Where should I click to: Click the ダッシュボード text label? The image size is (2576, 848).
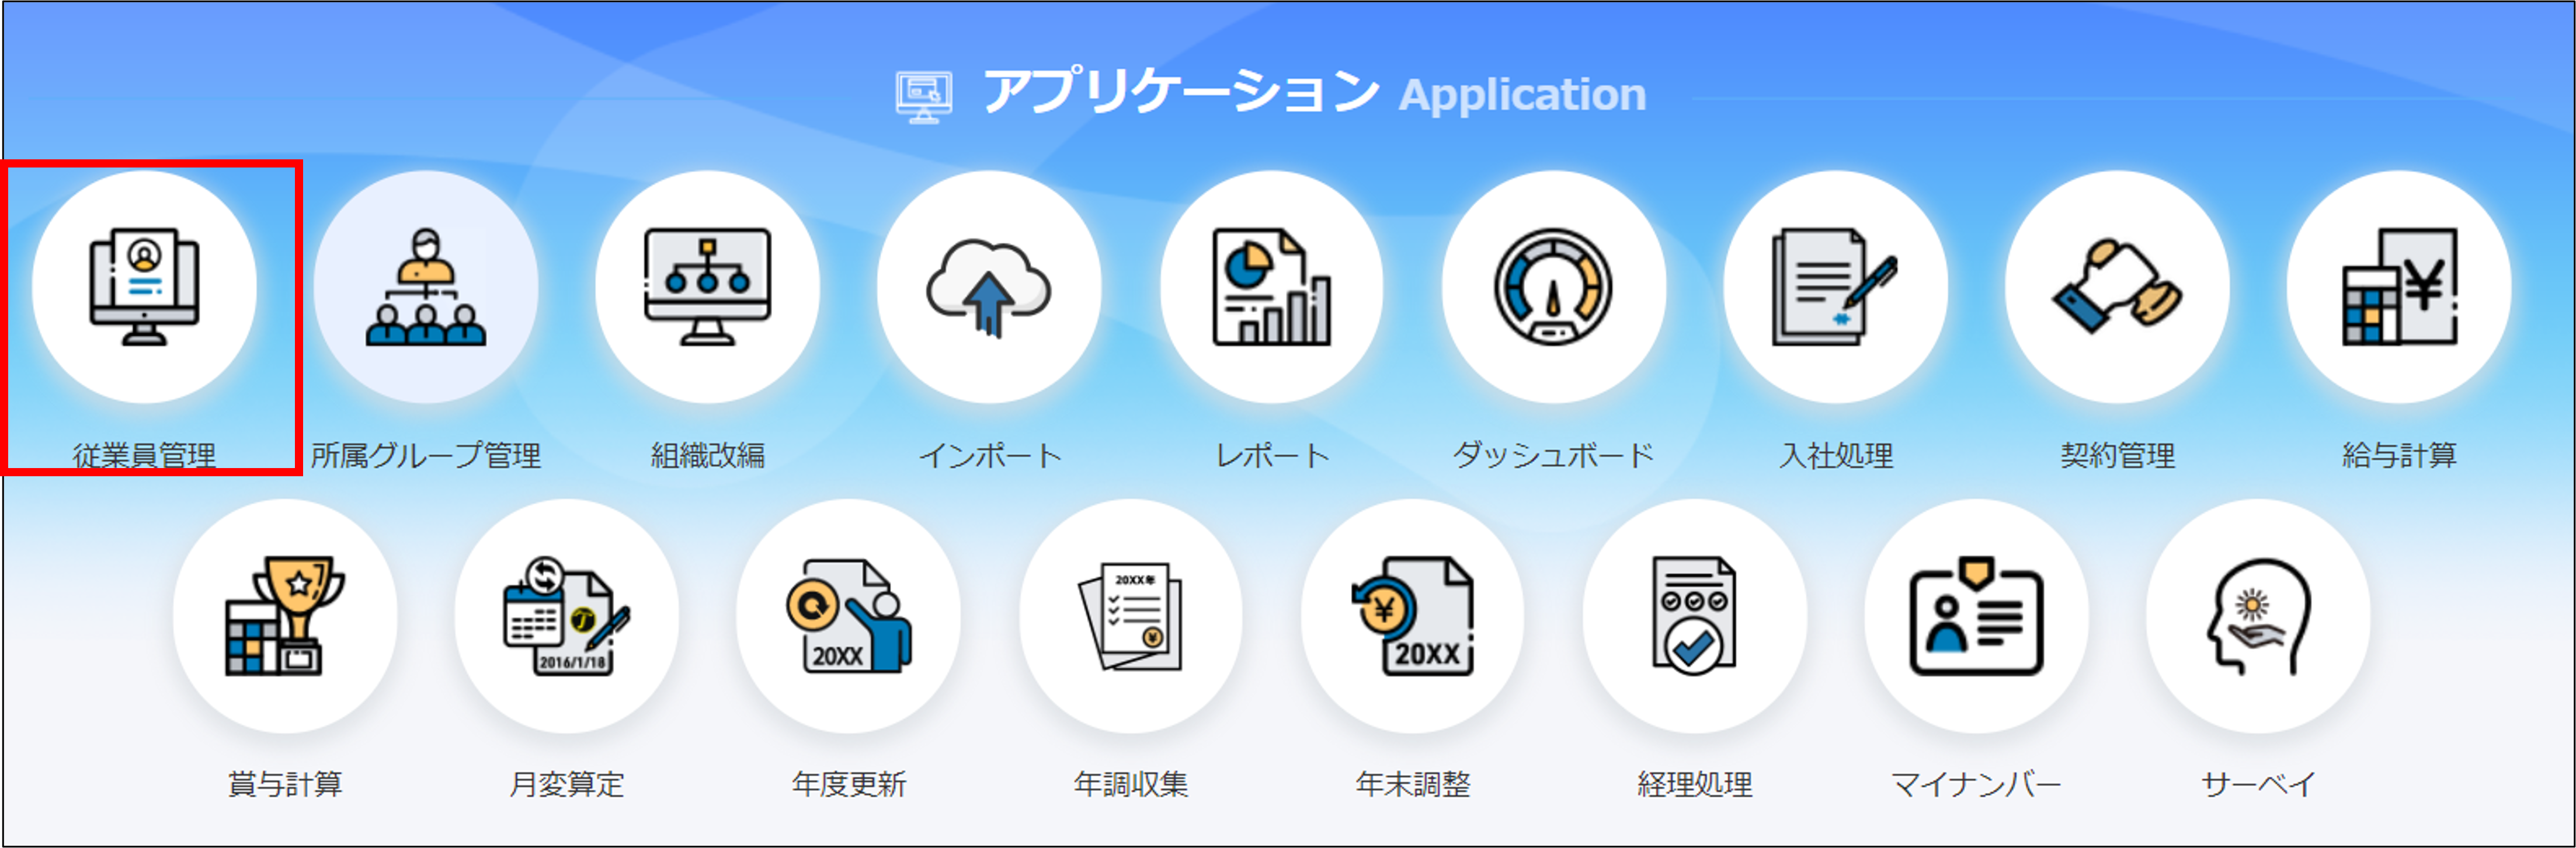pos(1554,455)
